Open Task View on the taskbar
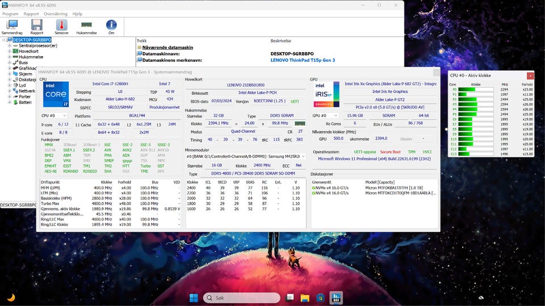 tap(290, 297)
